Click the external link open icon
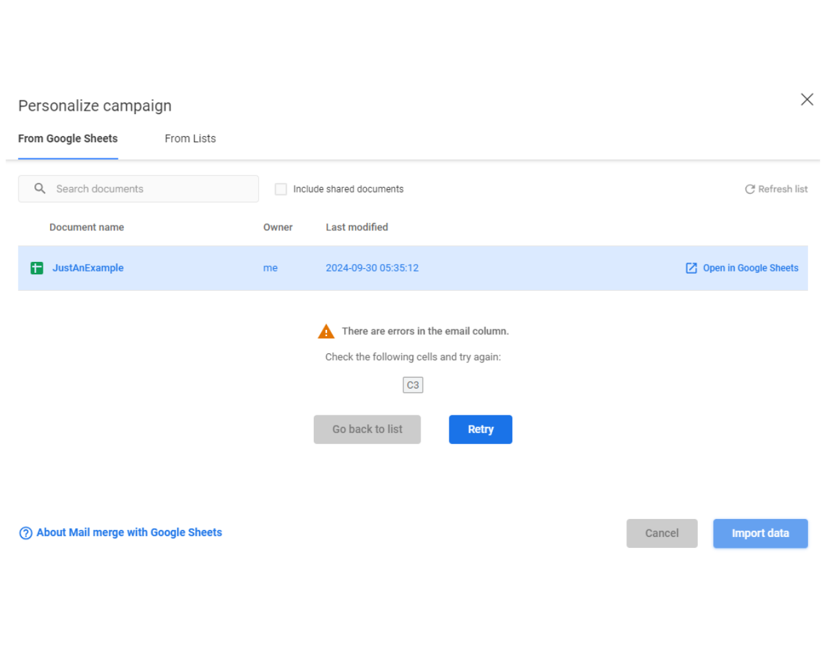 click(x=692, y=268)
